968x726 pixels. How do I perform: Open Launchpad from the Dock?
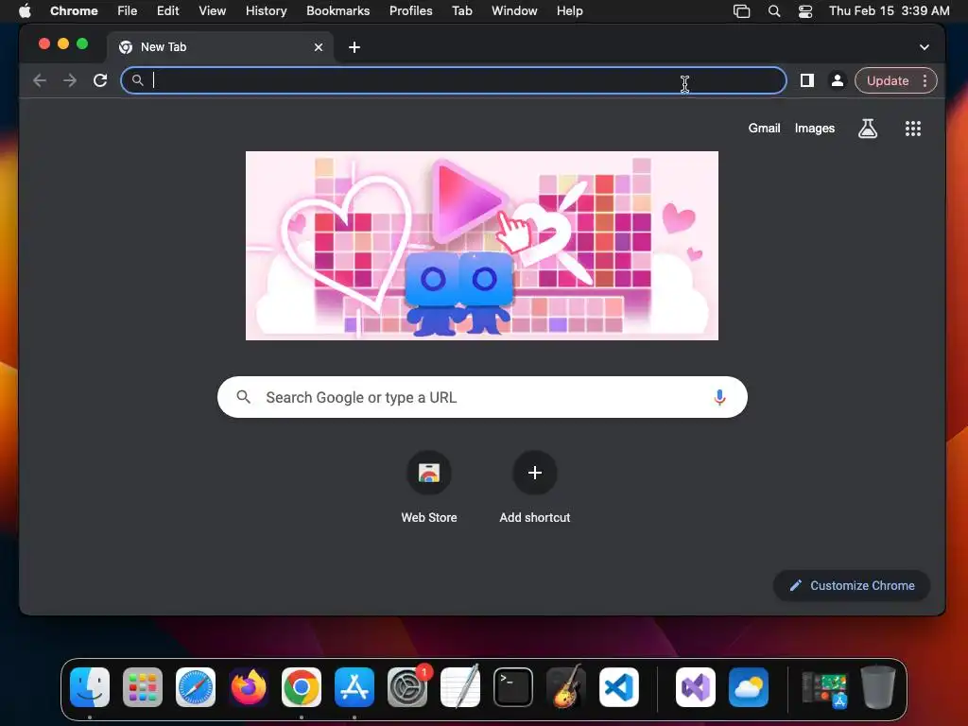143,687
